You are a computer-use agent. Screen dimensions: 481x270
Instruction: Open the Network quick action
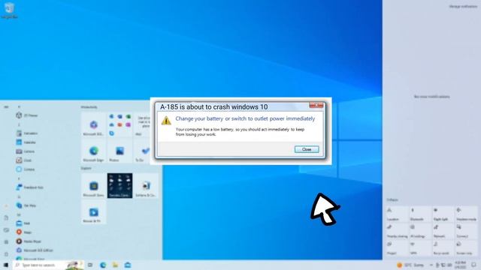pos(443,231)
